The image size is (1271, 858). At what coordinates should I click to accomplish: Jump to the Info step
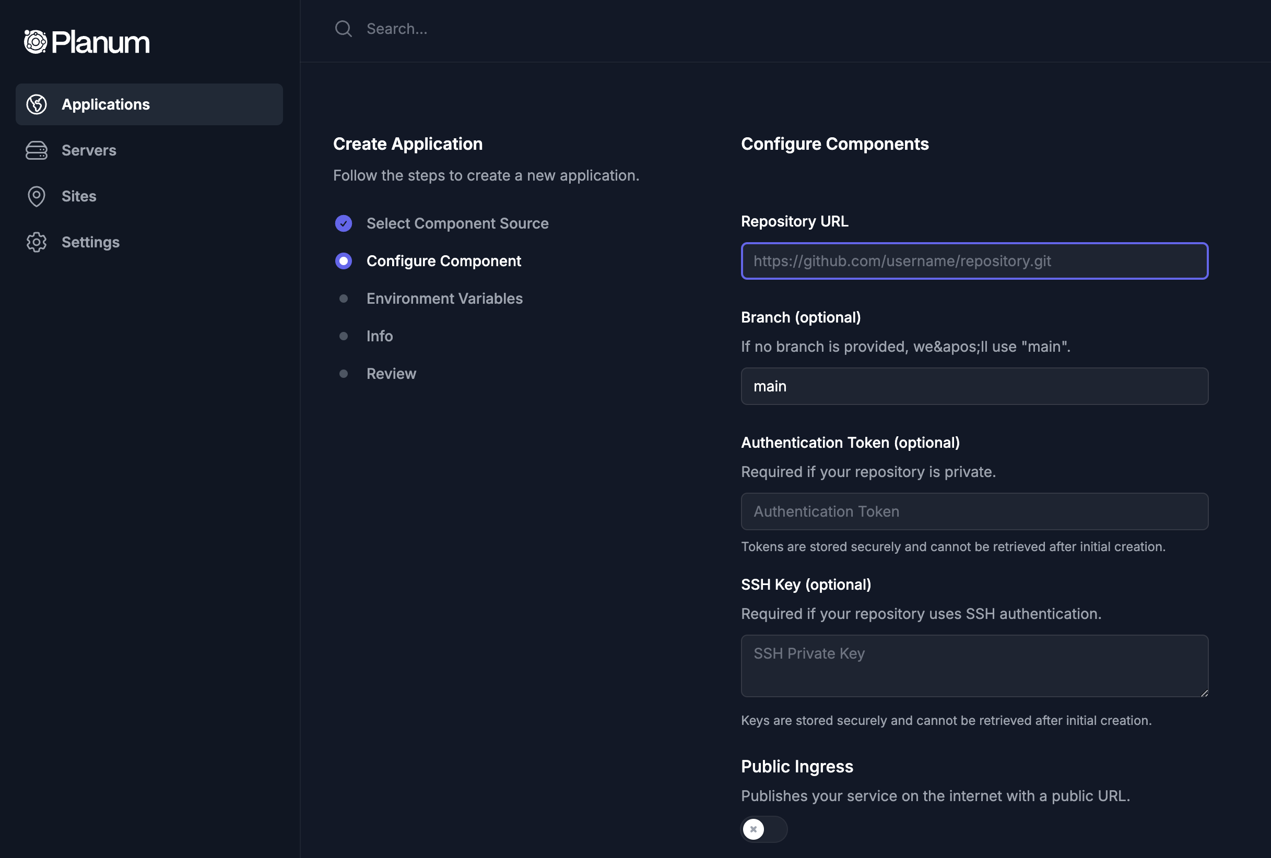(380, 336)
